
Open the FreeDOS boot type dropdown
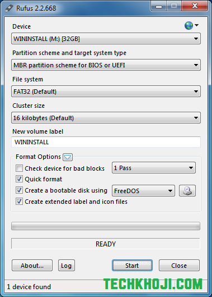[x=143, y=190]
